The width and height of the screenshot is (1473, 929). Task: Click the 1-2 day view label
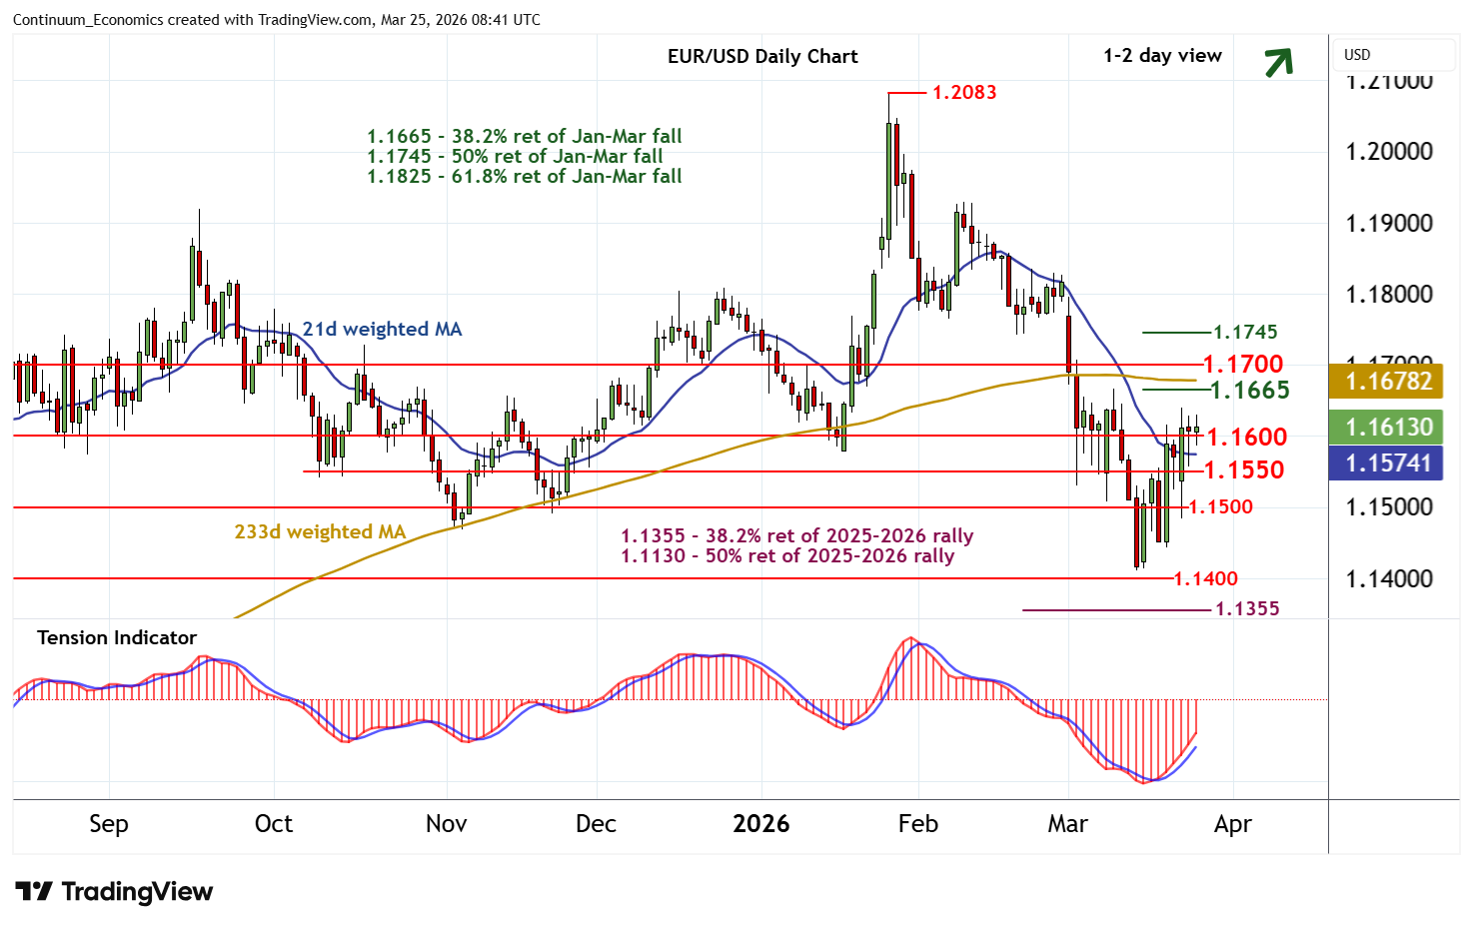(1162, 56)
